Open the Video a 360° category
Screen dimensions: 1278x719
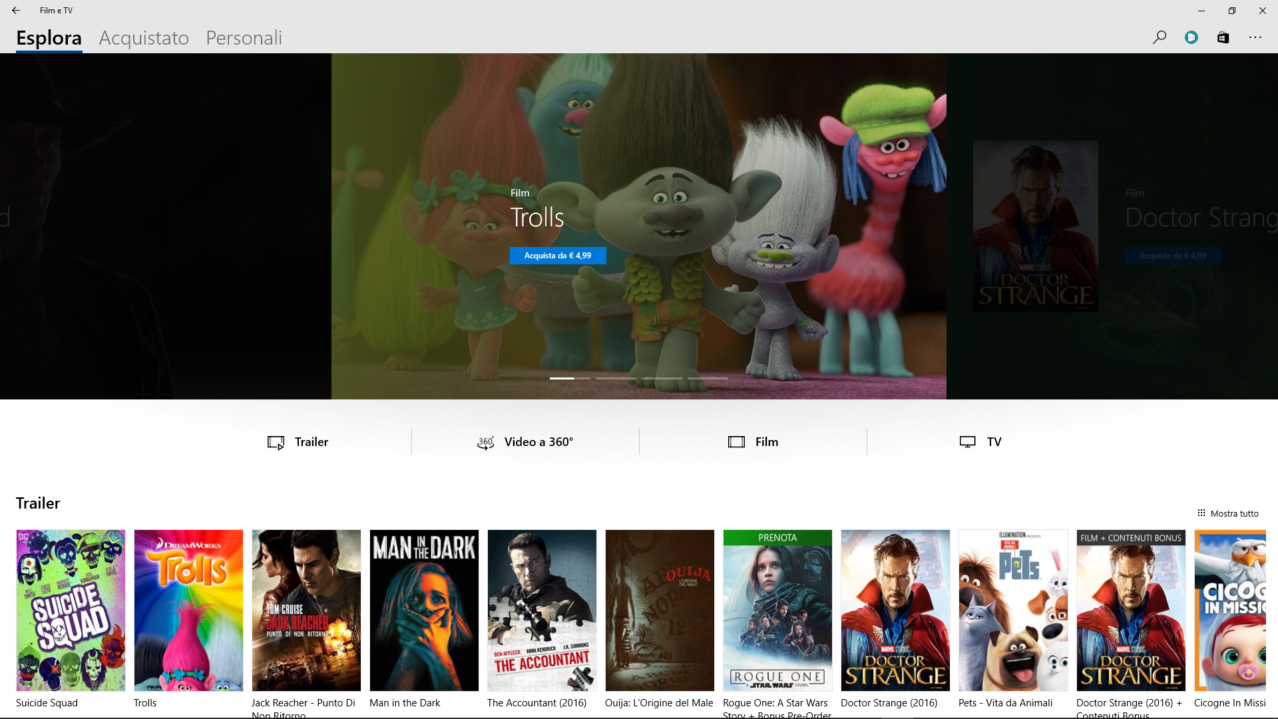(x=525, y=442)
